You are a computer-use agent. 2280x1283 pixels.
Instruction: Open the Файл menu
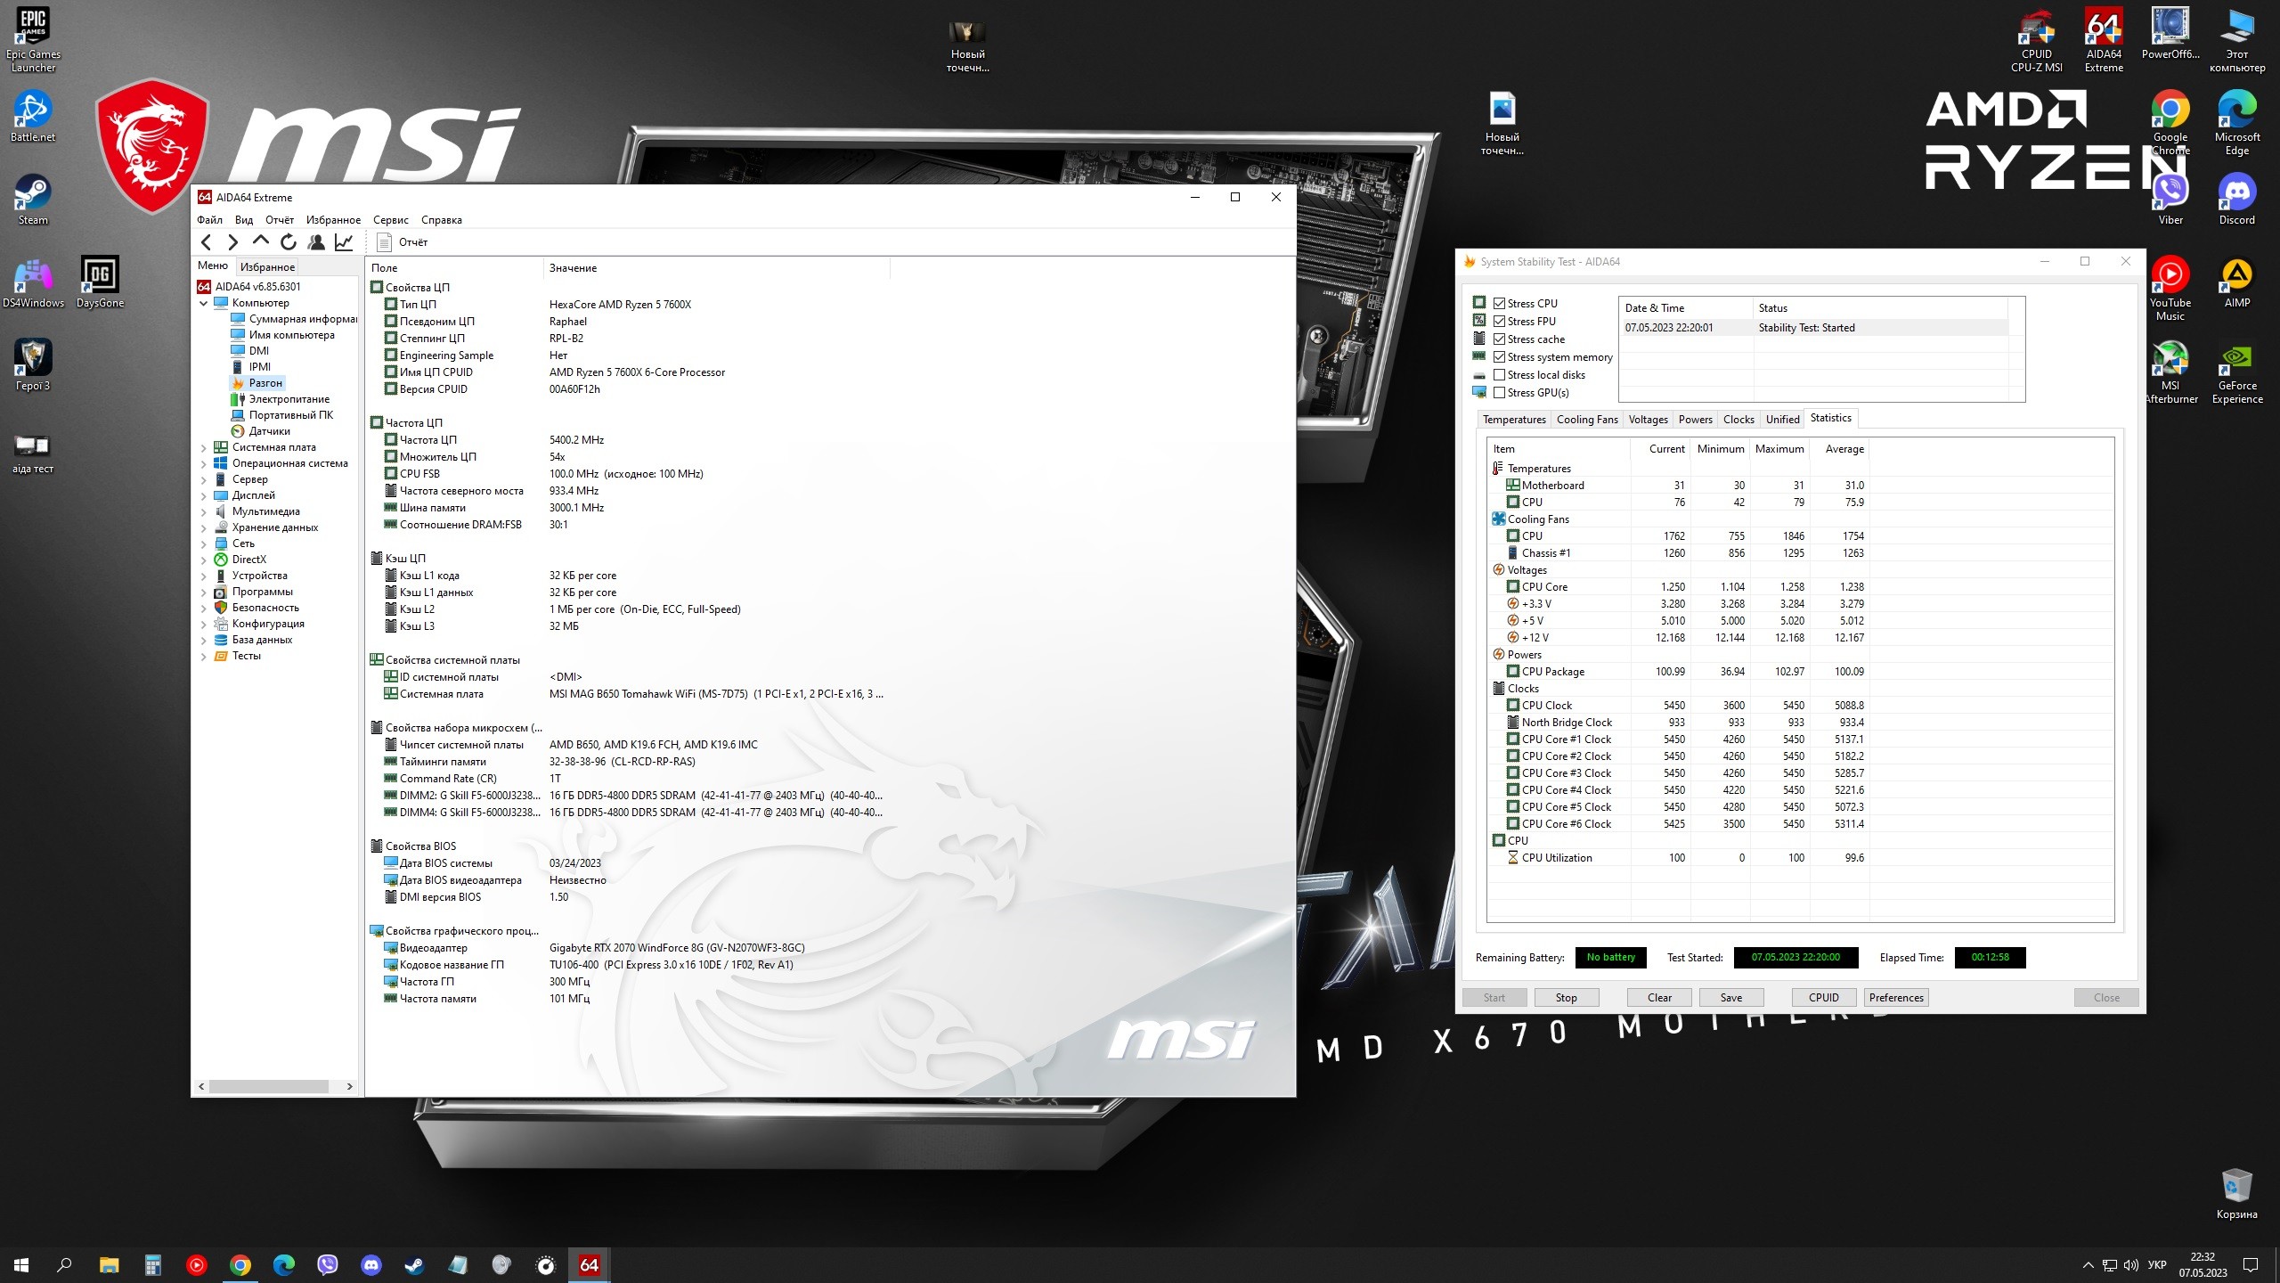tap(210, 220)
